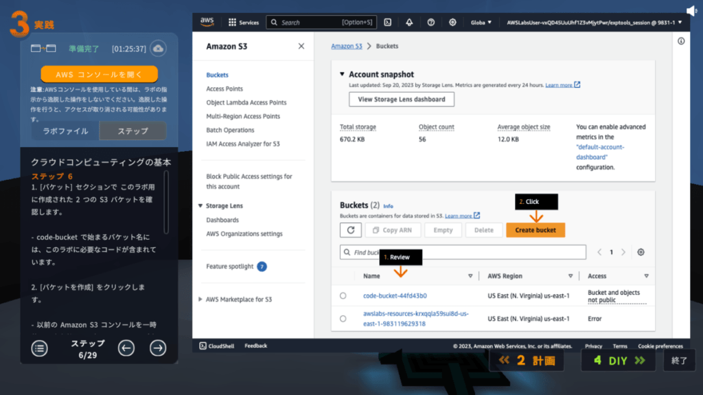Close the Amazon S3 side navigation
703x395 pixels.
click(x=301, y=46)
